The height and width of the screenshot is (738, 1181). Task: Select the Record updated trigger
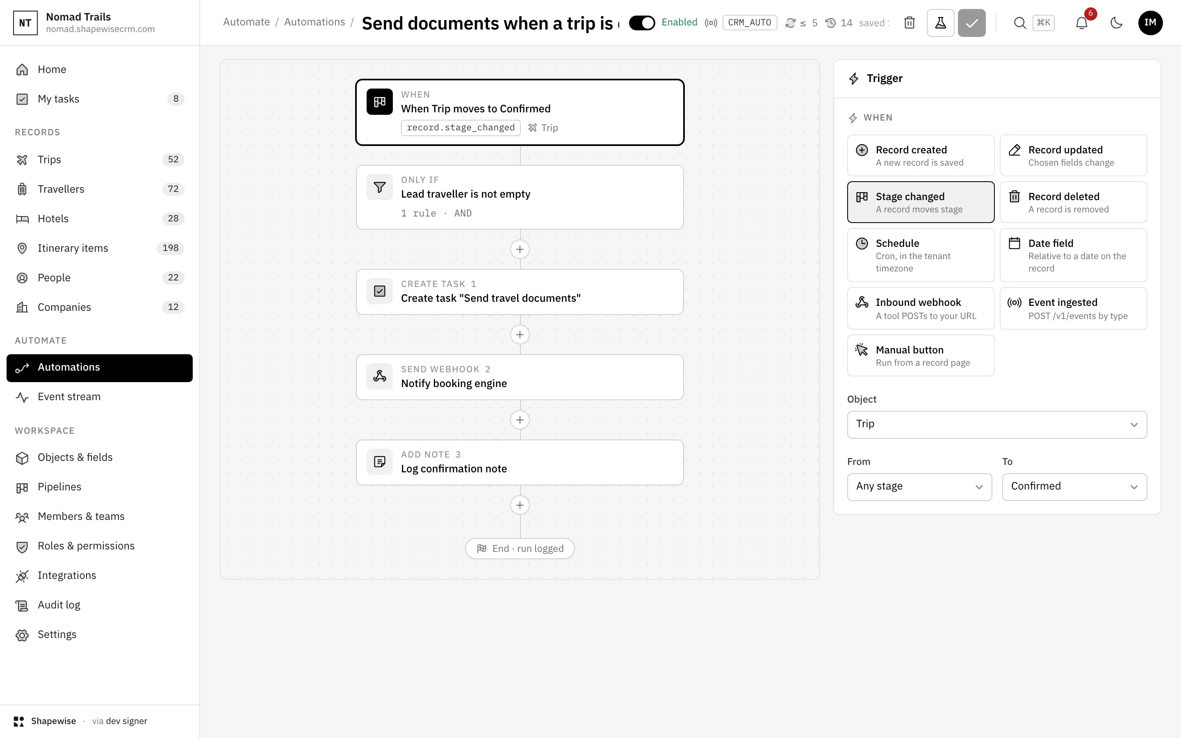click(x=1073, y=155)
